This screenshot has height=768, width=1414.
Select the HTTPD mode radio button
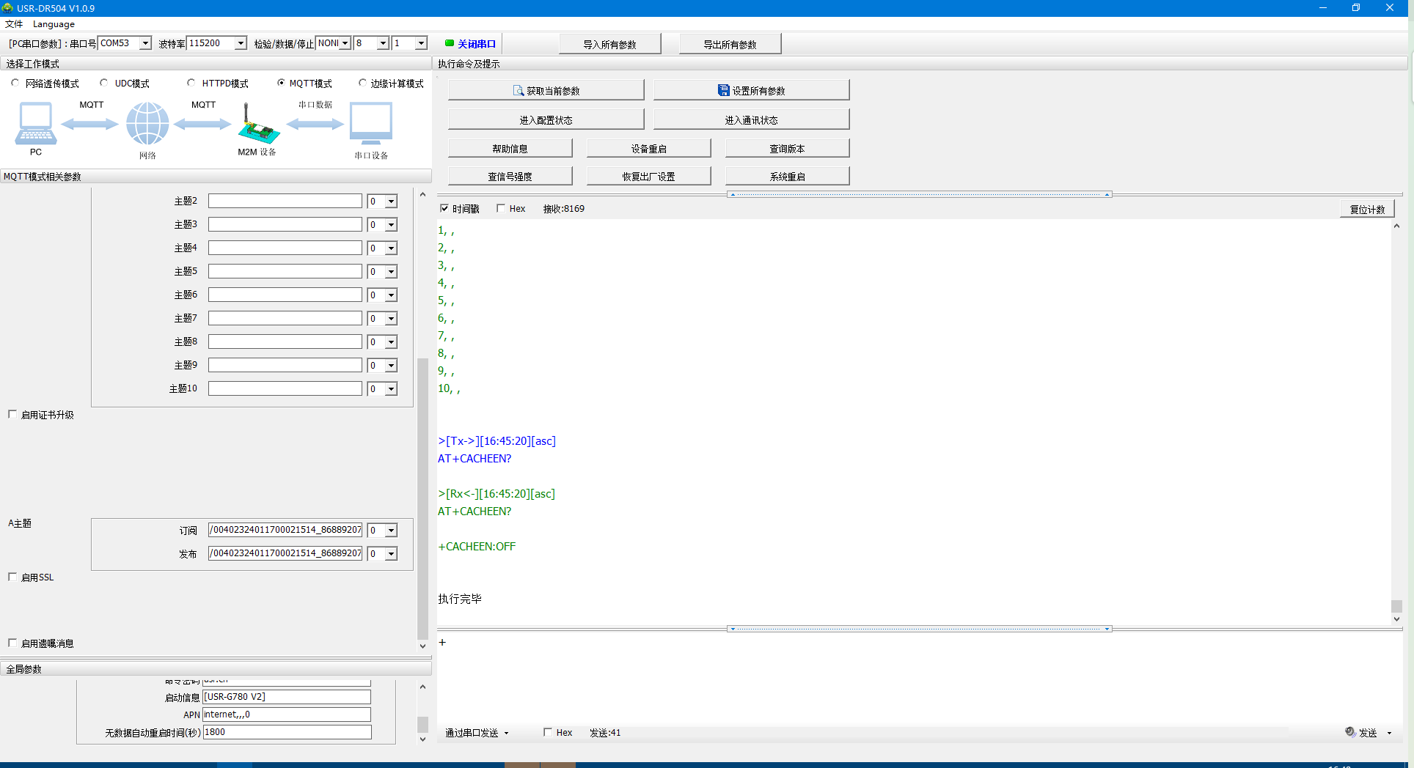tap(191, 83)
